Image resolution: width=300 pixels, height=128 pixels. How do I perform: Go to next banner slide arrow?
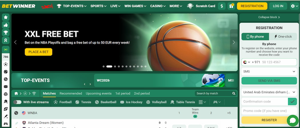pos(234,42)
